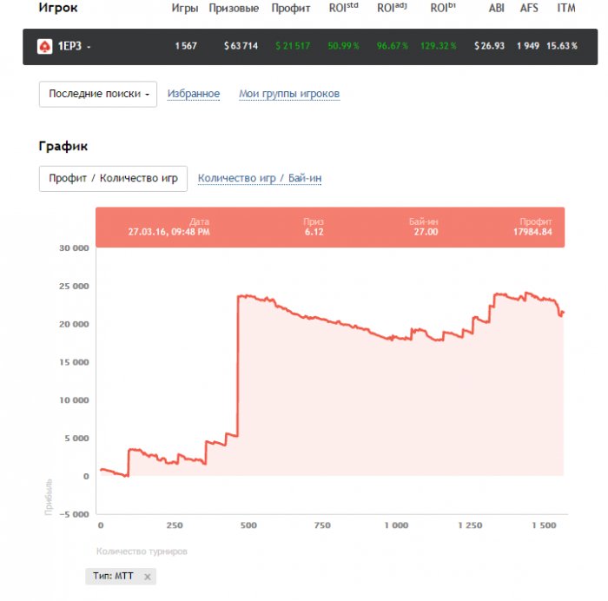Expand the arrow next to player 1EP3

89,47
